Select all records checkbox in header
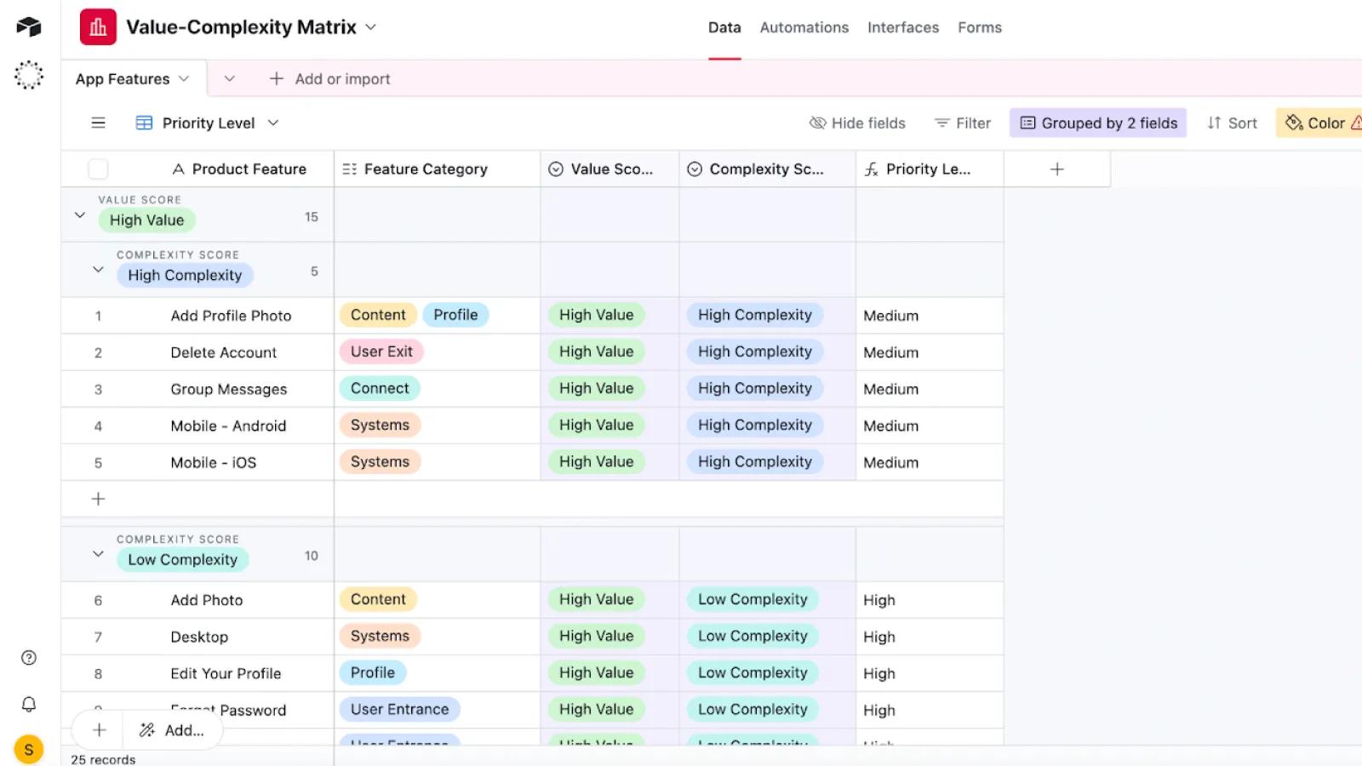Image resolution: width=1362 pixels, height=766 pixels. (x=98, y=169)
